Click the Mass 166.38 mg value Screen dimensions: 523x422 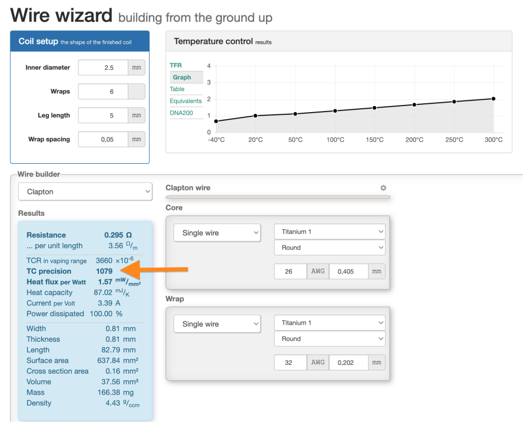pos(115,393)
